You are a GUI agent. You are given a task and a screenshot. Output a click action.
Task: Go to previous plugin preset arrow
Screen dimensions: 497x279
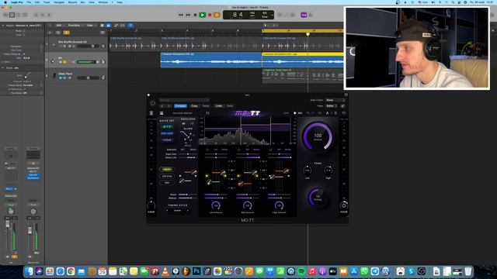tap(162, 106)
